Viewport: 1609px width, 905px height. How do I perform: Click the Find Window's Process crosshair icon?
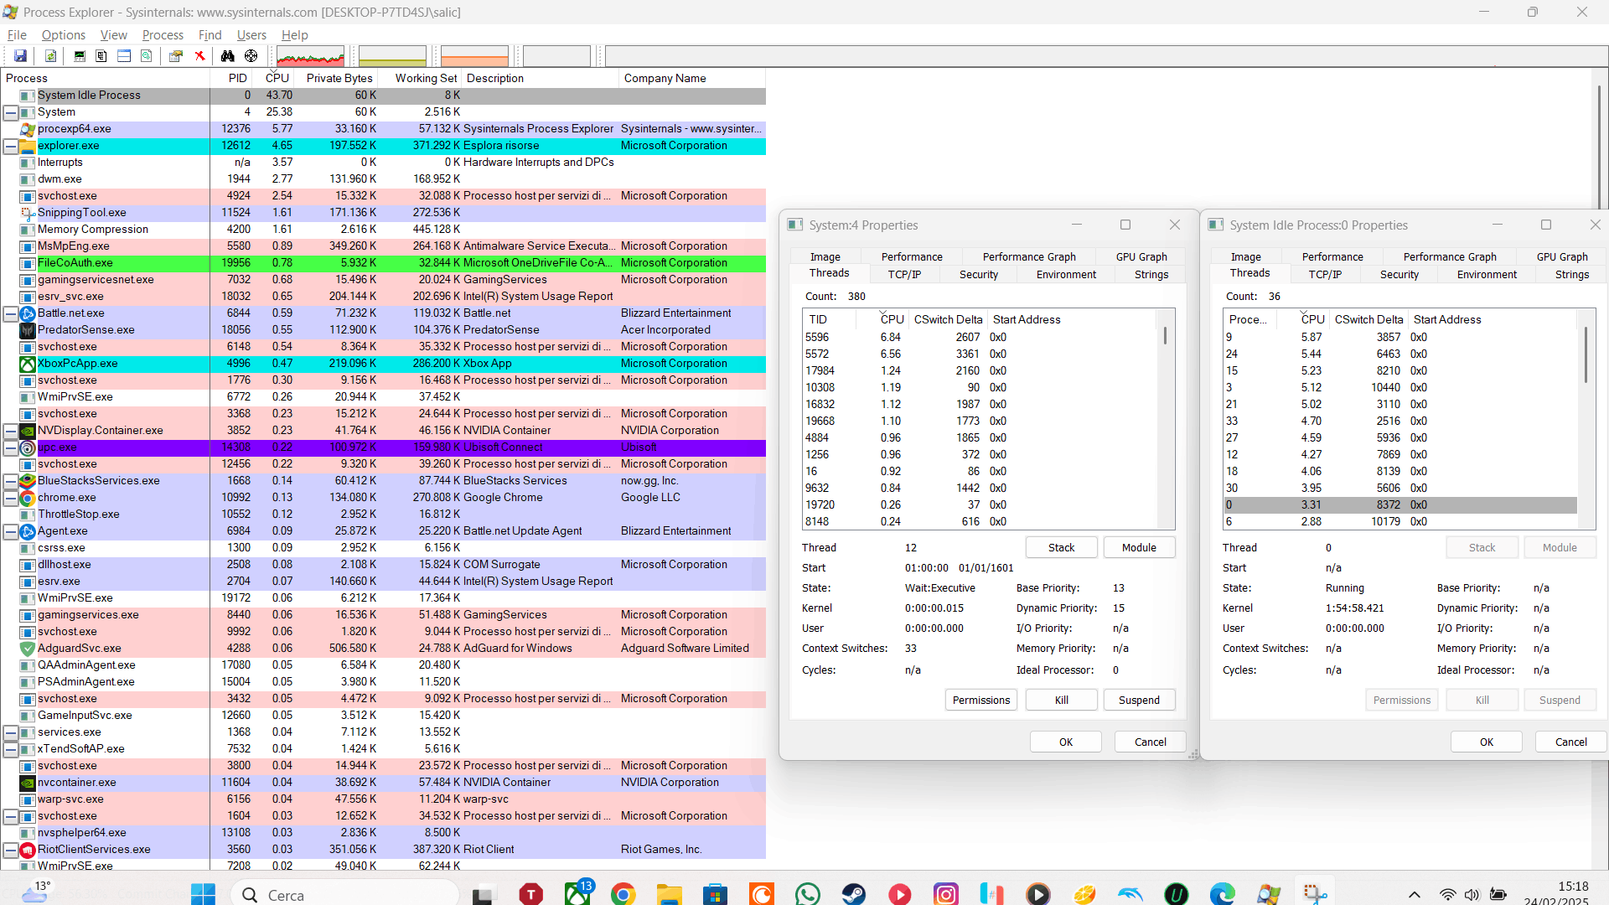point(251,56)
